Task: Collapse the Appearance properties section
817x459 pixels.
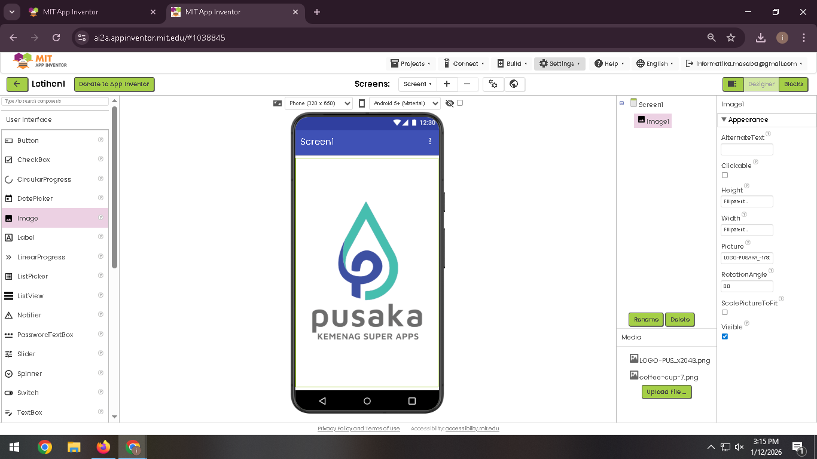Action: [724, 120]
